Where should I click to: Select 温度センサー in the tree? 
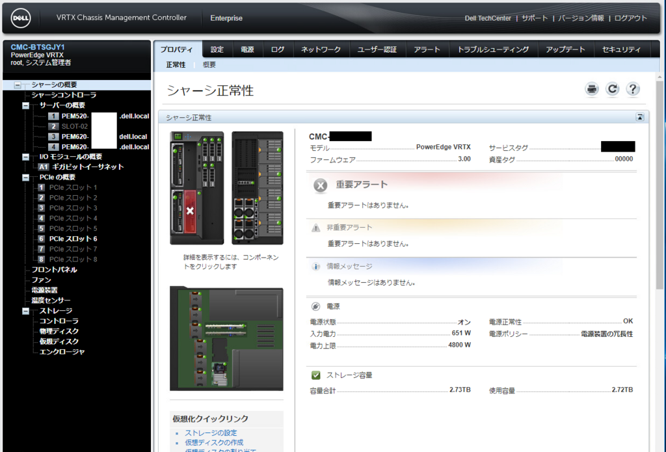(x=51, y=300)
